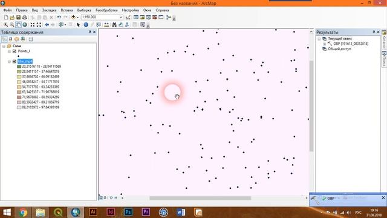Print the map with the printer icon
The width and height of the screenshot is (387, 218).
(x=25, y=18)
